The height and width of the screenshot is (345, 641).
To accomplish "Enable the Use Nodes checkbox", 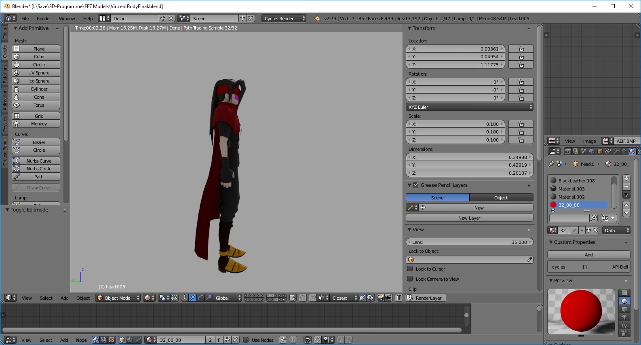I will click(245, 340).
